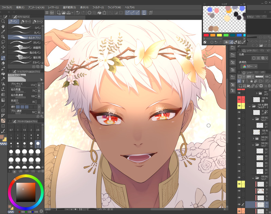Click the Save icon in command bar

[69, 13]
